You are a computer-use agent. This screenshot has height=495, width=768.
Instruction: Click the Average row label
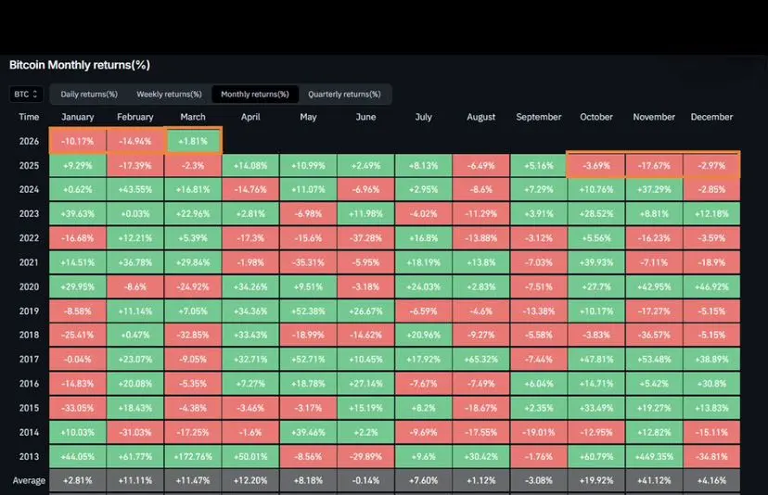(29, 481)
